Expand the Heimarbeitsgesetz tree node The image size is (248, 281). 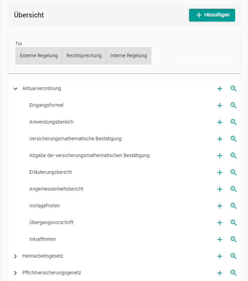[15, 256]
